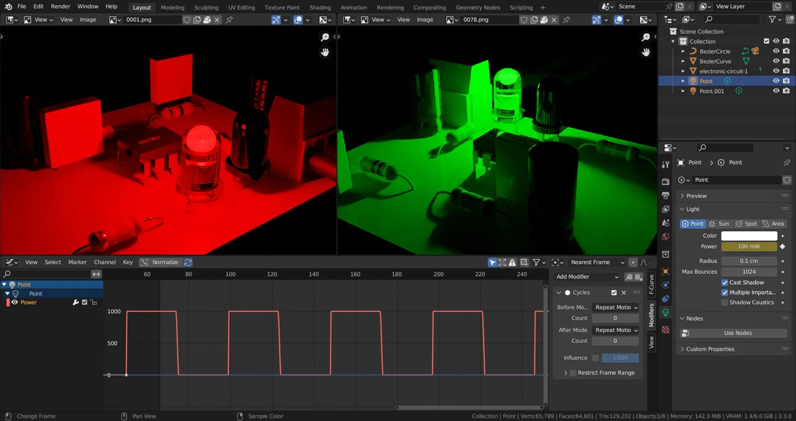Open the Render menu
Screen dimensions: 796x421
(x=60, y=6)
